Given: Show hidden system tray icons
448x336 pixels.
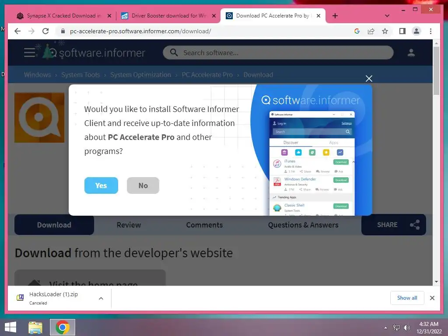Looking at the screenshot, I should tap(386, 327).
